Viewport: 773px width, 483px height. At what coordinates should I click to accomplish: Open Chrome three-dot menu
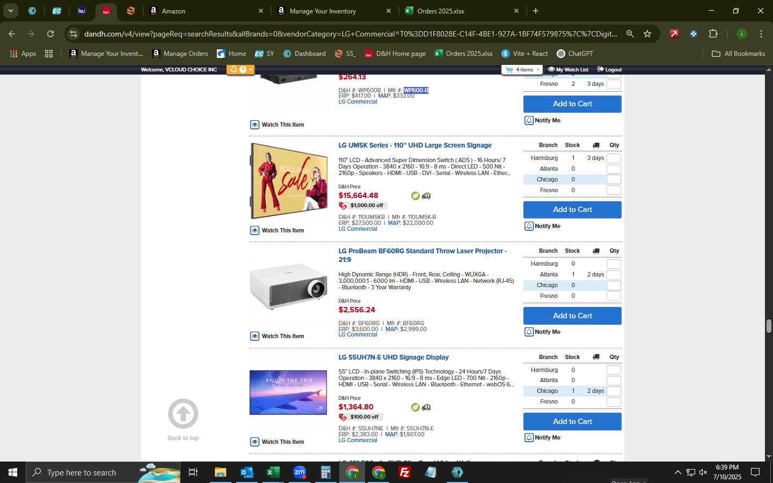[x=761, y=34]
